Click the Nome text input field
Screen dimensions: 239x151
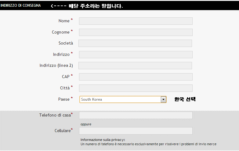coord(136,21)
